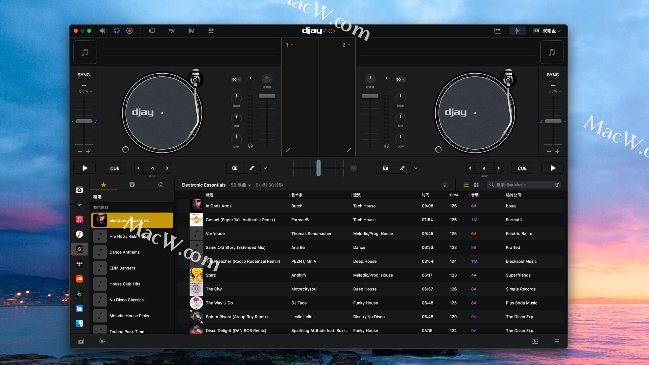Enable SYNC on left deck
The height and width of the screenshot is (365, 649).
tap(84, 75)
